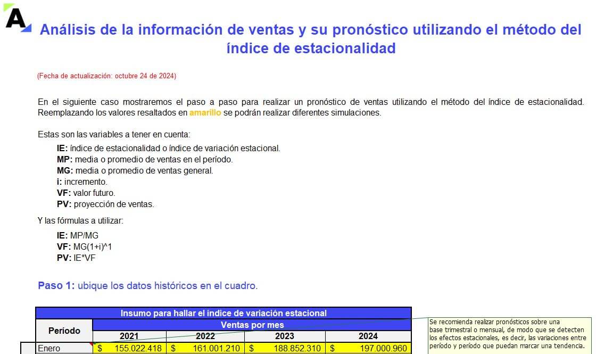Select the 'MP: media o promedio' line
Viewport: 596px width, 354px height.
[x=145, y=160]
